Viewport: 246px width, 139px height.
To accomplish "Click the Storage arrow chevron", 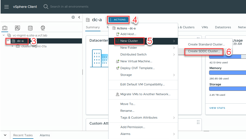I will click(174, 75).
